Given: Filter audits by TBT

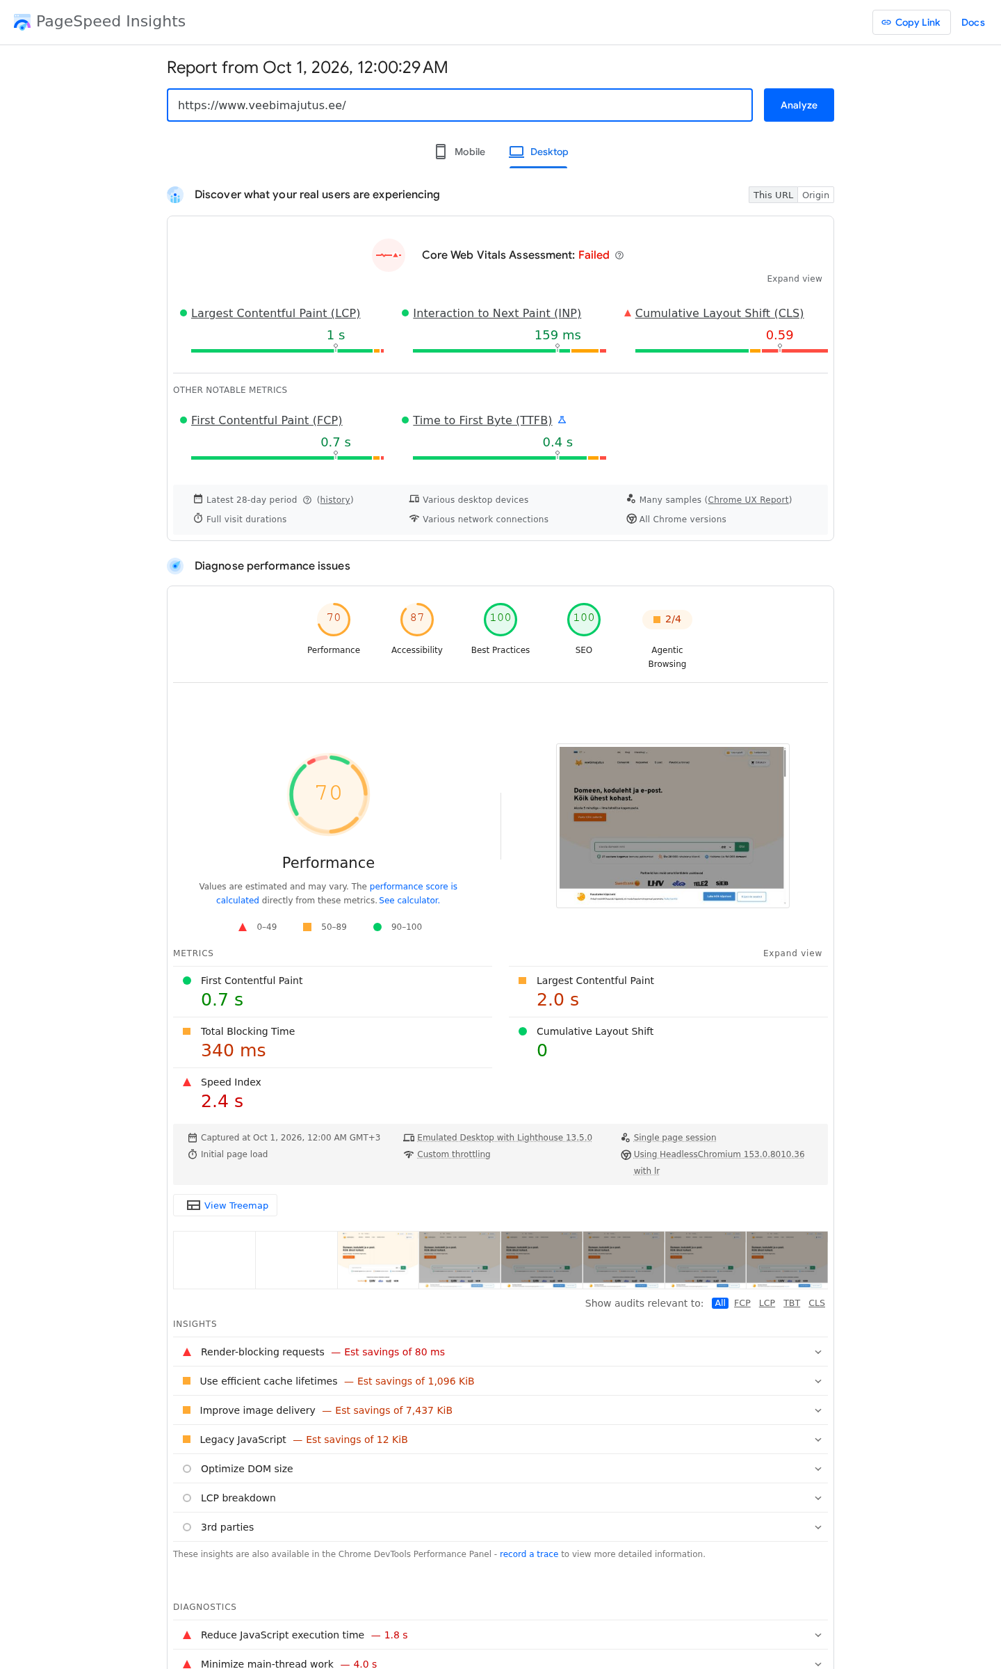Looking at the screenshot, I should (792, 1303).
